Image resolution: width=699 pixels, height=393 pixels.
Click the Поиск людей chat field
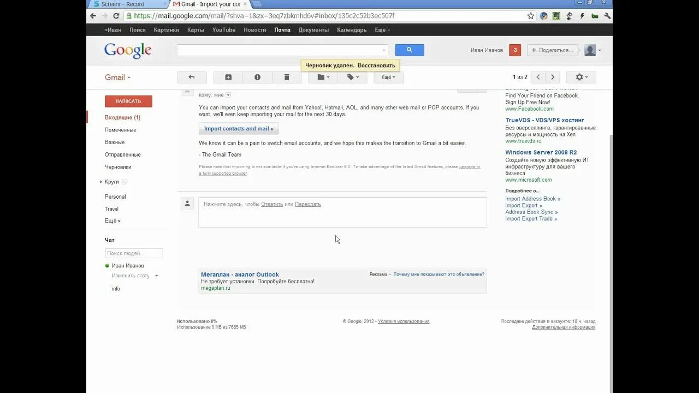pyautogui.click(x=134, y=253)
